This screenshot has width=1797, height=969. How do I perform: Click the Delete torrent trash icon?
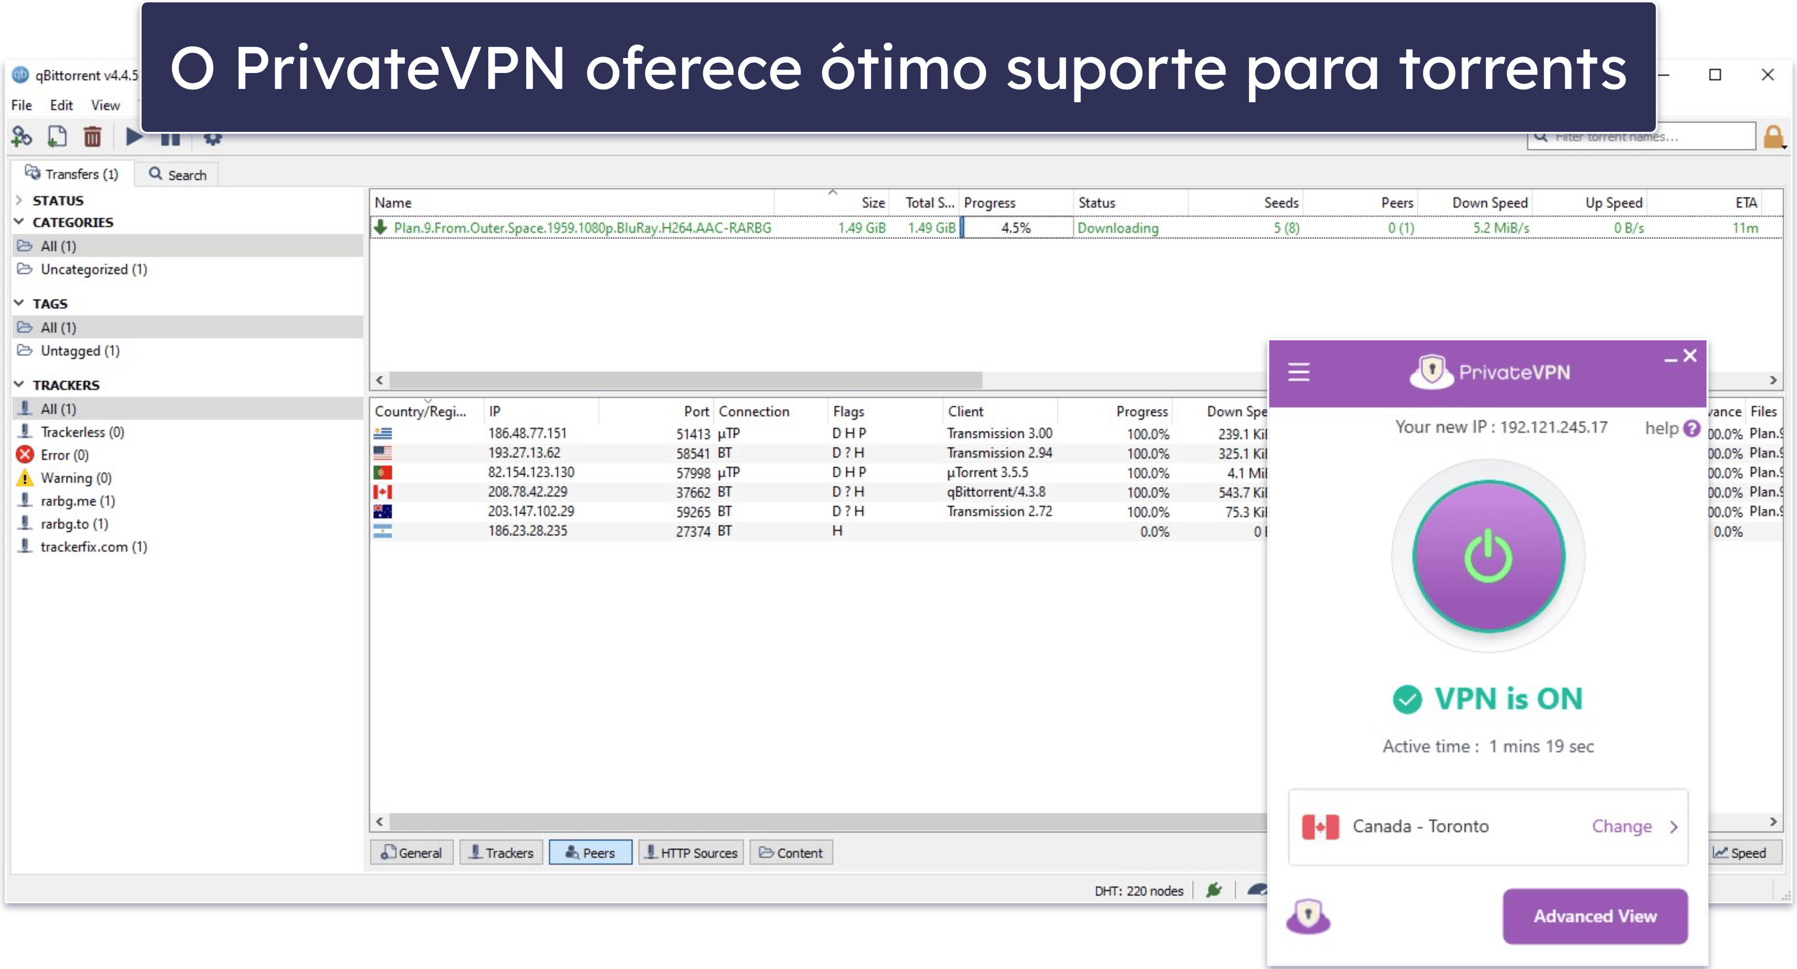92,137
